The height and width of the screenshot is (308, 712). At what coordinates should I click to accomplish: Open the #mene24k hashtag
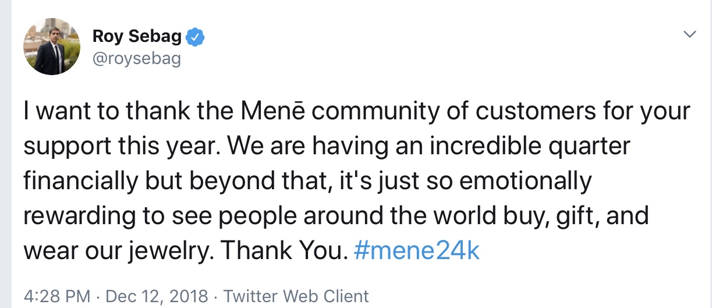(x=416, y=251)
